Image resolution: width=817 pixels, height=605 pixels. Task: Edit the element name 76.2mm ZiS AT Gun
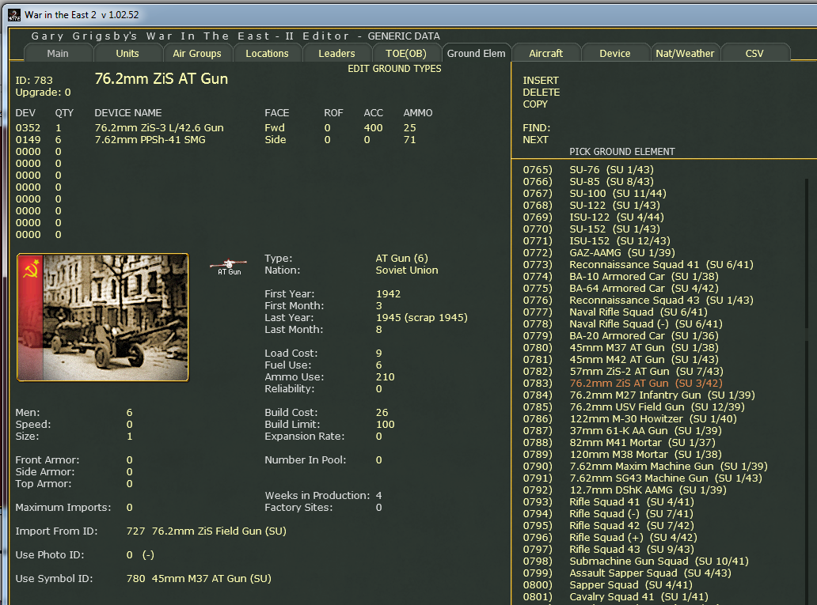coord(161,79)
